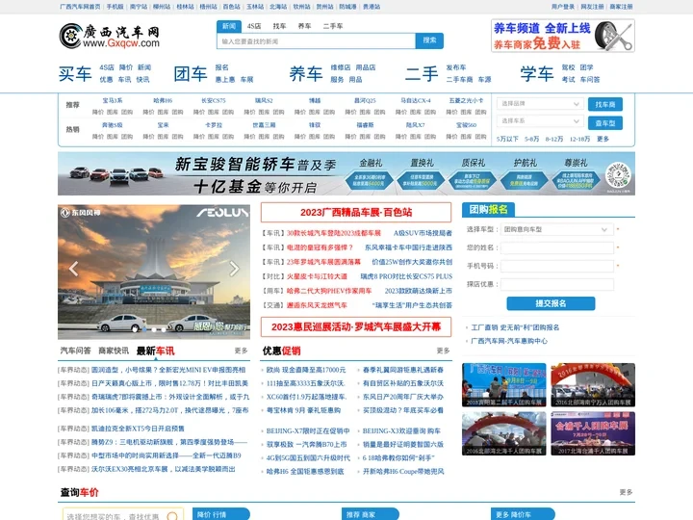Select 5万以下 price range
693x520 pixels.
507,139
